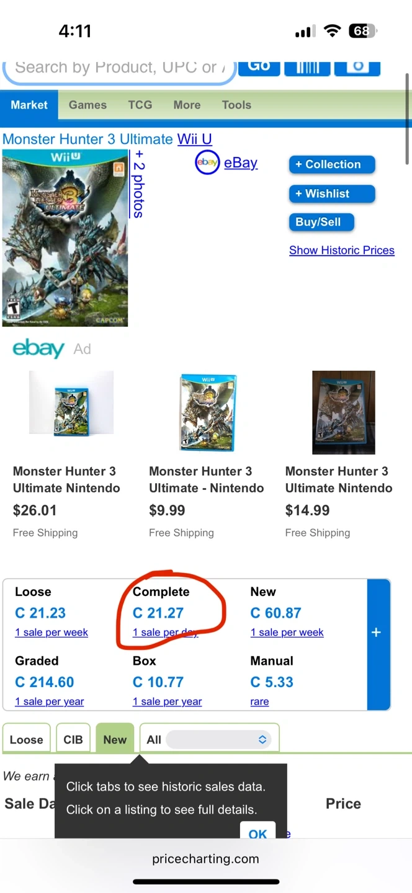Expand prices with the blue plus button
This screenshot has height=893, width=412.
pyautogui.click(x=377, y=633)
